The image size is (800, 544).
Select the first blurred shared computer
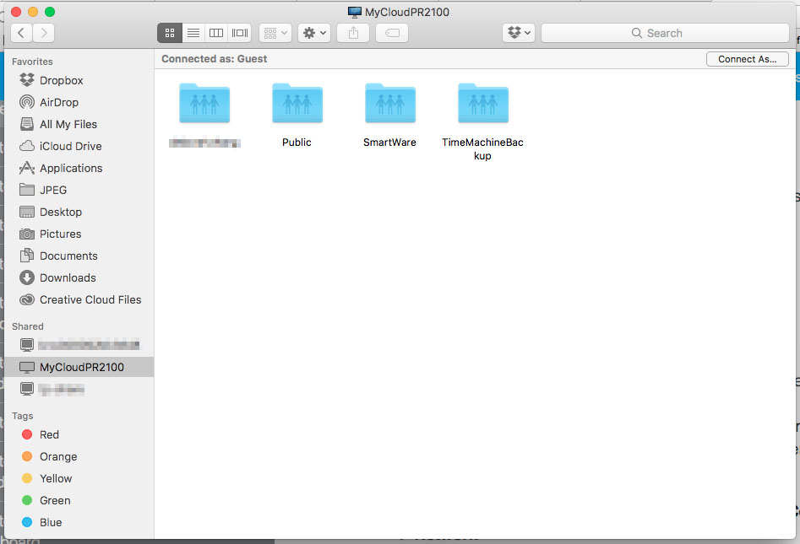79,345
